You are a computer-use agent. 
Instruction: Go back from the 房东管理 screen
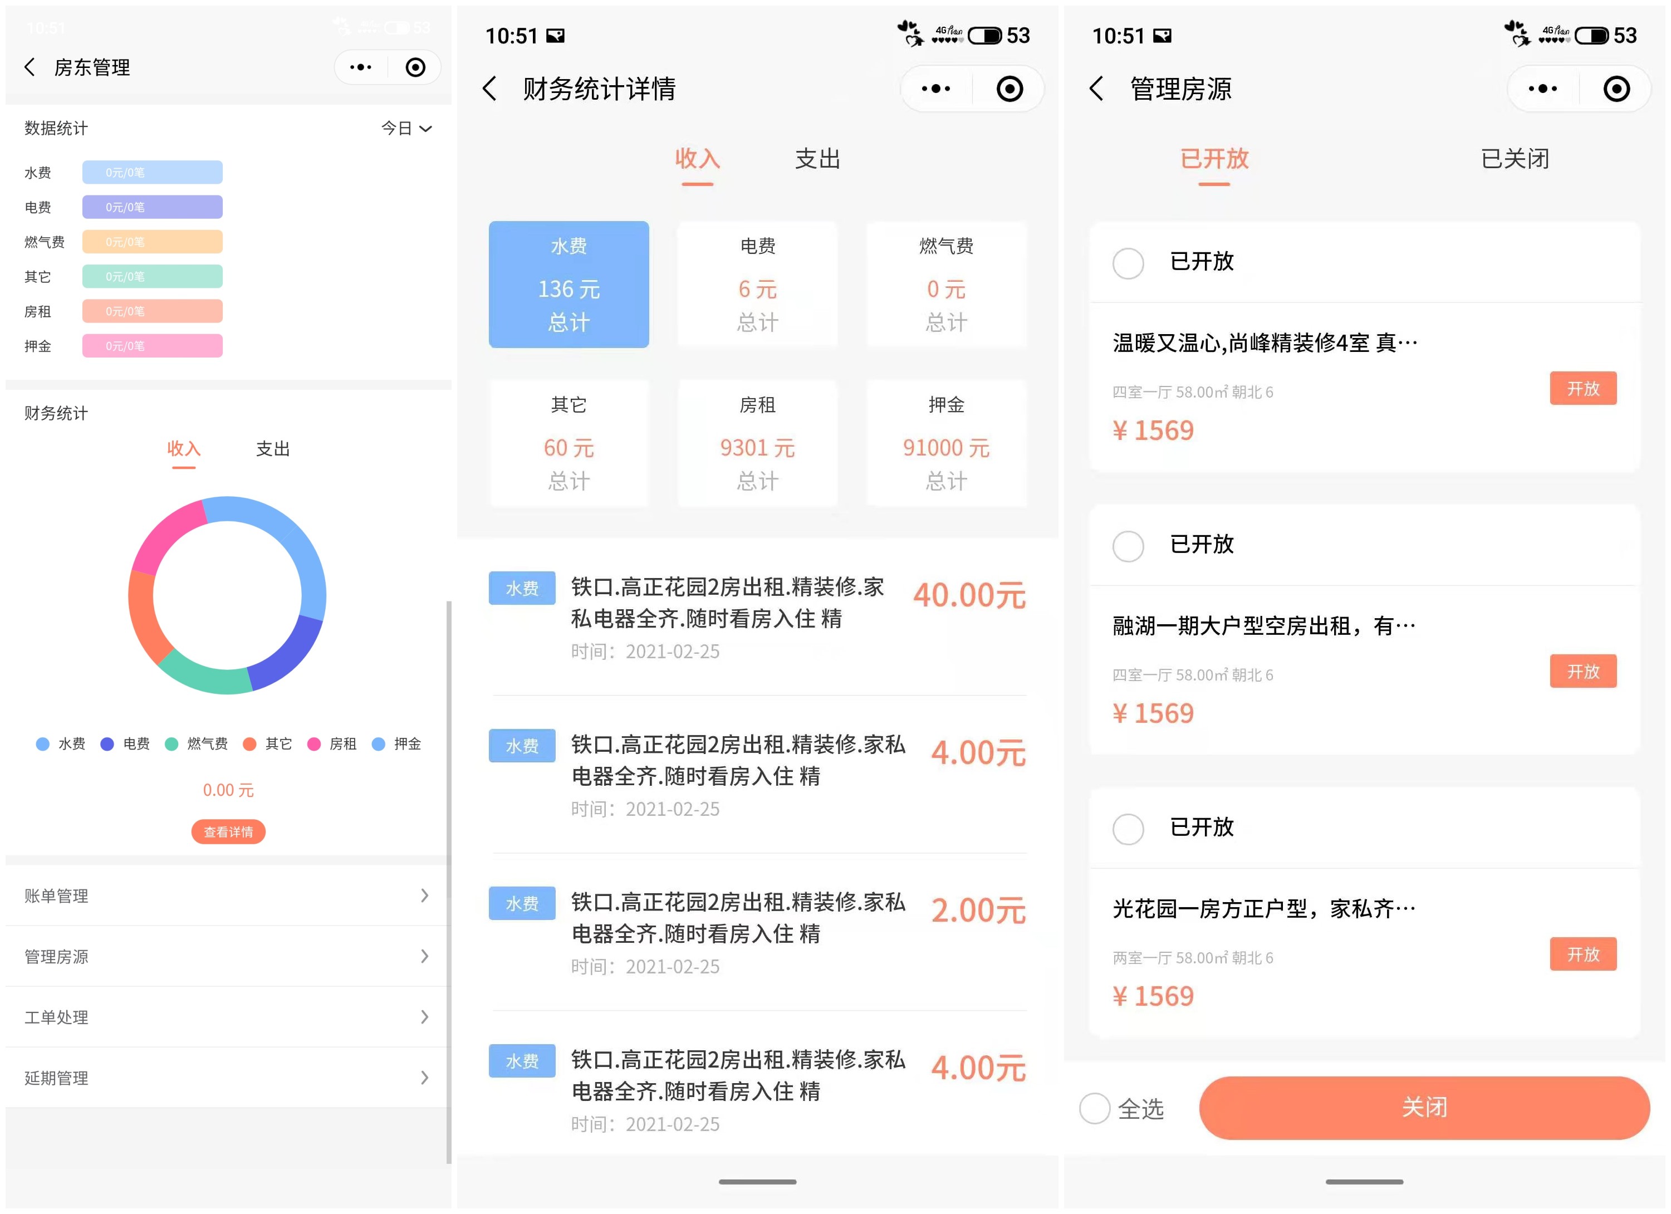[30, 67]
